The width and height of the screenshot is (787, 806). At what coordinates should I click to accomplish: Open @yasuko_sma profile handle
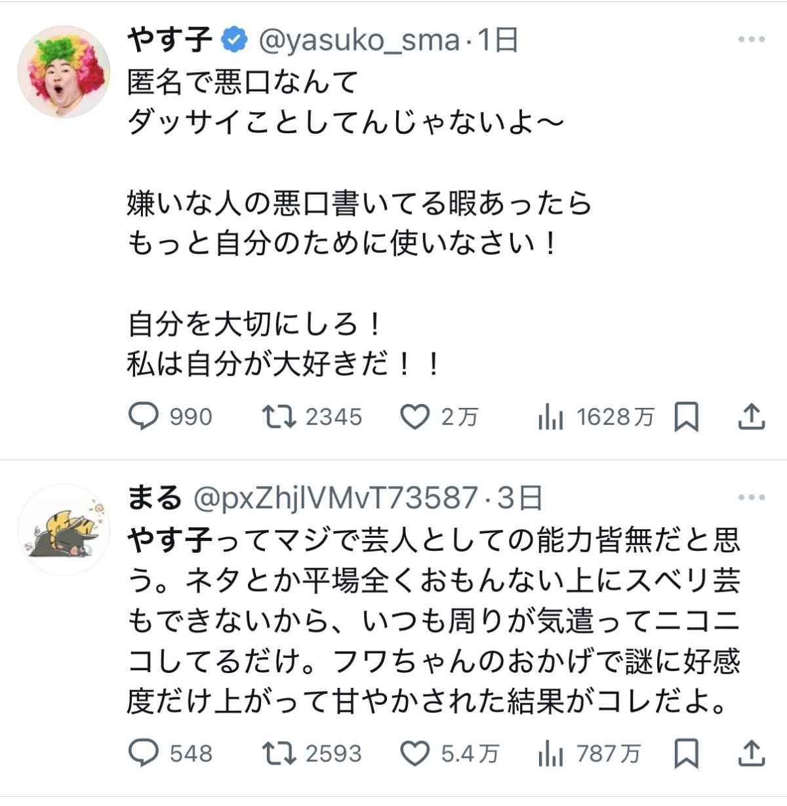(359, 41)
